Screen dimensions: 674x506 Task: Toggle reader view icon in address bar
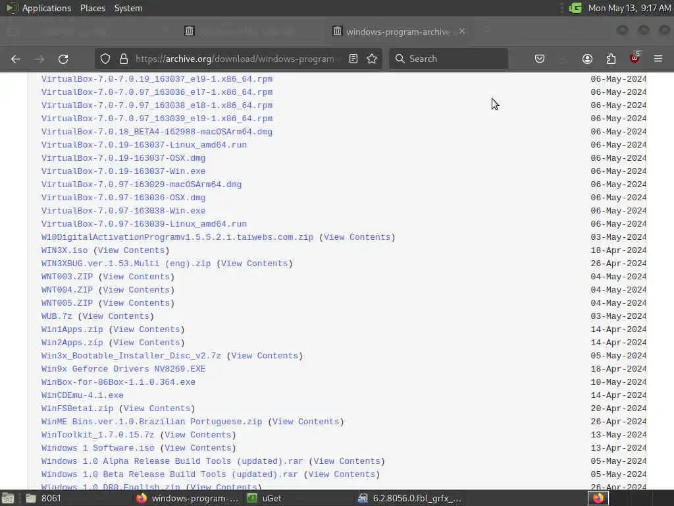coord(353,59)
